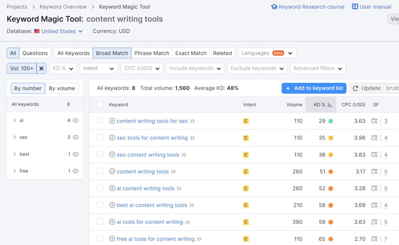This screenshot has height=245, width=399.
Task: Click the double-arrow icon after 'ai content writing tools'
Action: click(179, 188)
